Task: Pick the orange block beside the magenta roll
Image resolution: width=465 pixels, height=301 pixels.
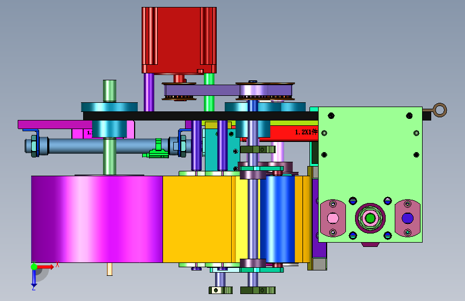Action: coord(197,219)
